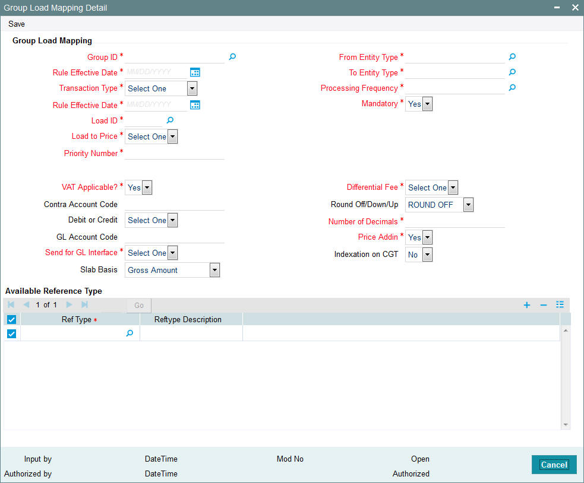Click the Save action
This screenshot has height=483, width=584.
16,24
